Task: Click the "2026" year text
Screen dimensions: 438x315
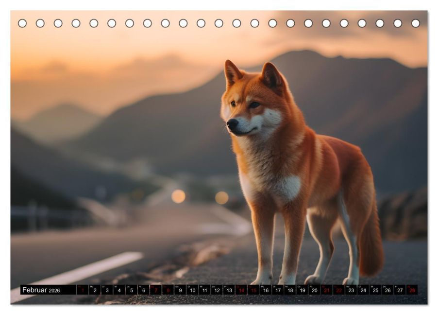Action: coord(54,290)
